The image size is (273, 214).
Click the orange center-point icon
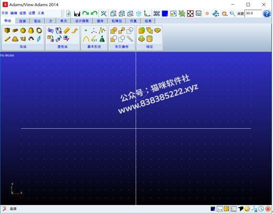point(207,14)
